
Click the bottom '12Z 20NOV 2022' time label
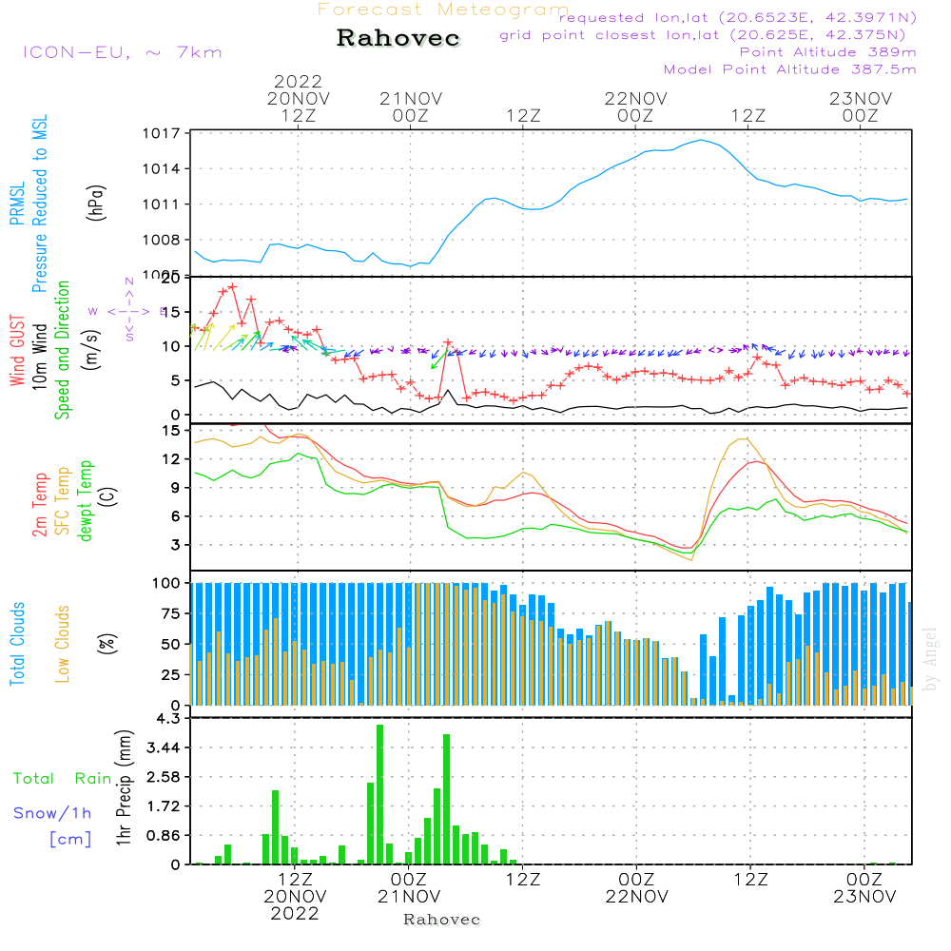[x=296, y=897]
